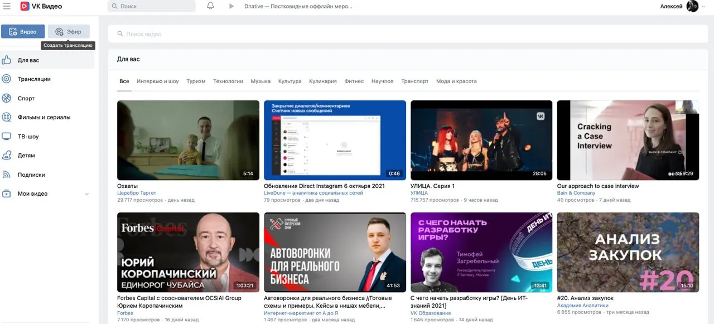Open Анализ закупок #20 thumbnail

(628, 253)
